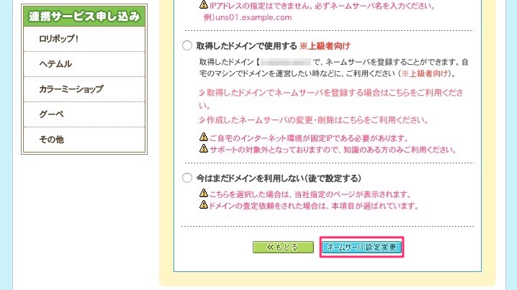The image size is (517, 290).
Task: Click the ネームサーバ設定変更 button
Action: [361, 247]
